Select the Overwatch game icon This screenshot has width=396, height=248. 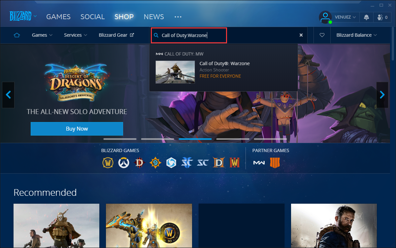(x=124, y=163)
